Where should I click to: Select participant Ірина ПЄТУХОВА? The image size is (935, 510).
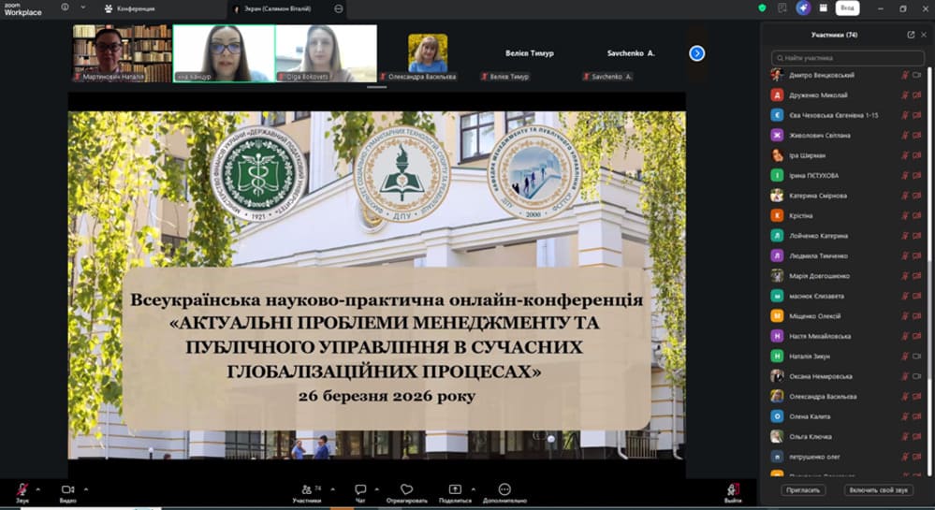click(847, 175)
